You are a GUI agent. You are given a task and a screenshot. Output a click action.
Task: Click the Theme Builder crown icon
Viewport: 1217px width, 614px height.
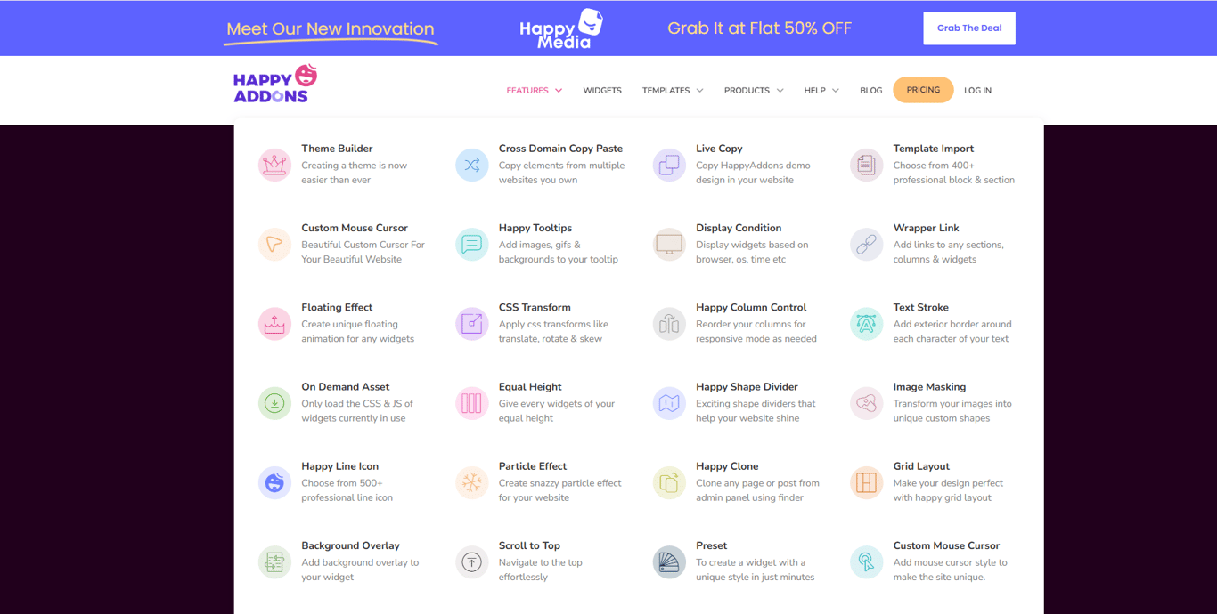pos(274,165)
